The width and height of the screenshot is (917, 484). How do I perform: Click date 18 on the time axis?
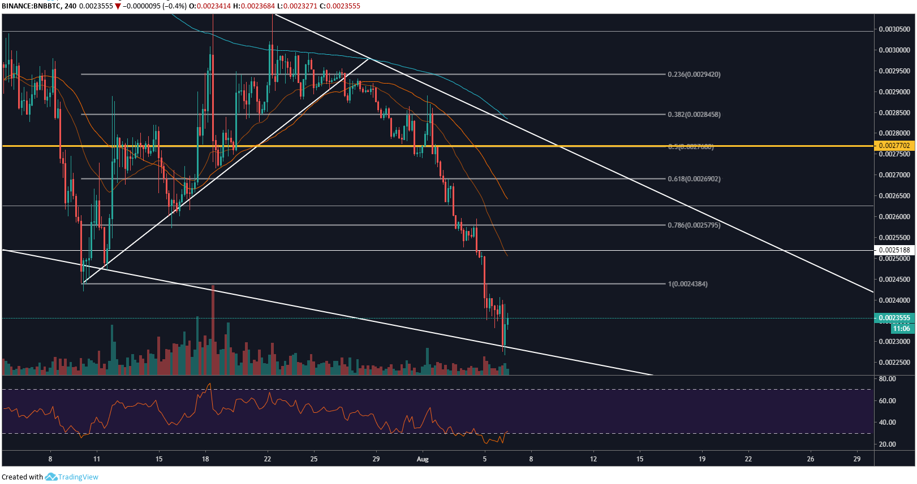tap(205, 459)
